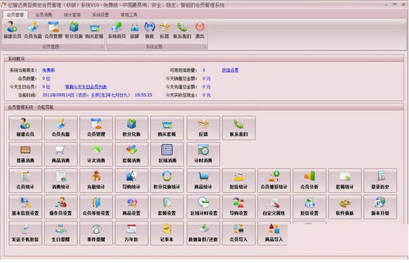The image size is (409, 263).
Task: Click the 免费版 version link
Action: tap(48, 70)
